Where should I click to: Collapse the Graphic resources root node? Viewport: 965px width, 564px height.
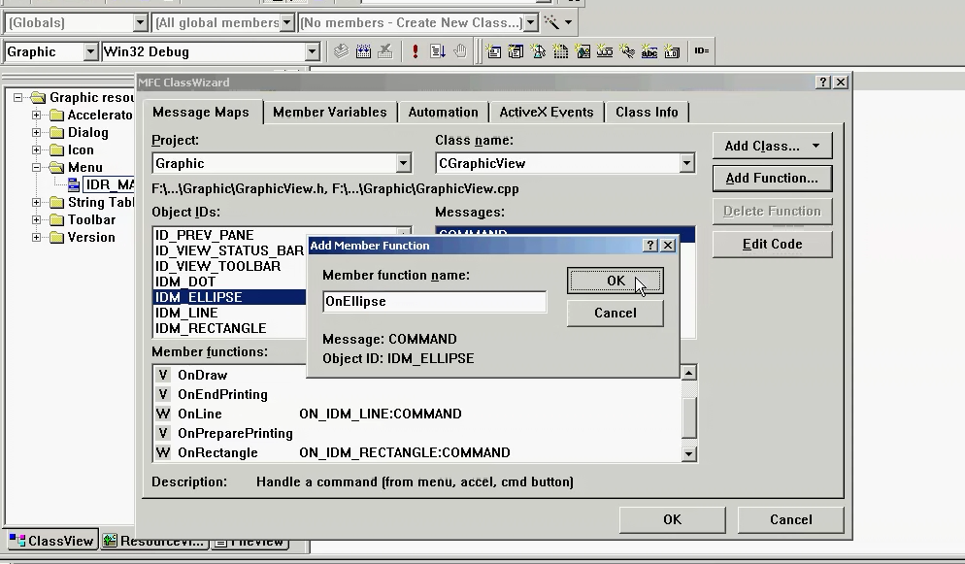pyautogui.click(x=17, y=97)
